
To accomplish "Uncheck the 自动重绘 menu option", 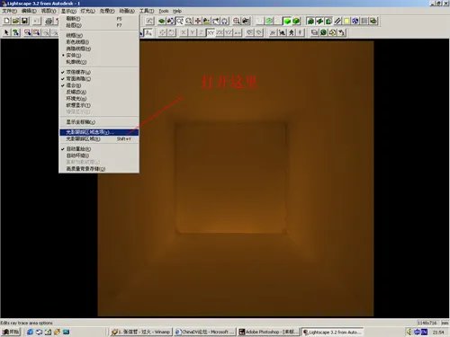I will (99, 149).
